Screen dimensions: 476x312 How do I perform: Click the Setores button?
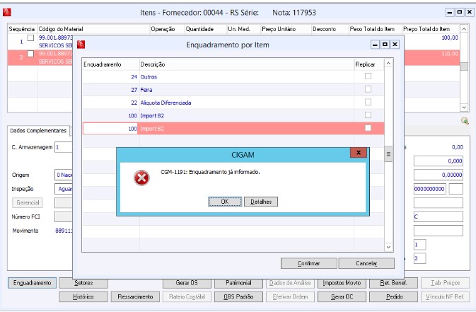point(83,283)
